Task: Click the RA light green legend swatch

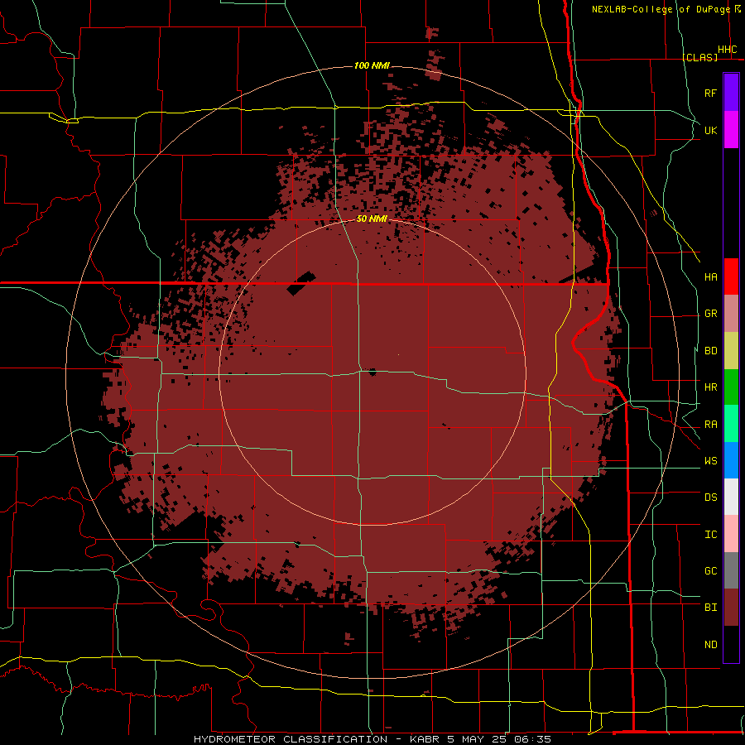Action: [731, 424]
